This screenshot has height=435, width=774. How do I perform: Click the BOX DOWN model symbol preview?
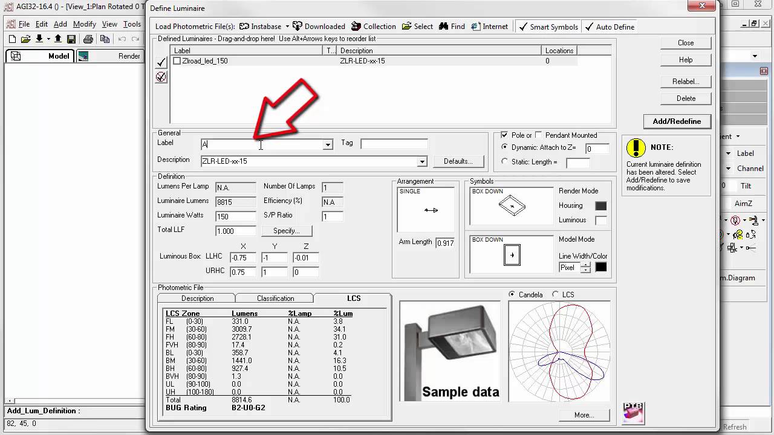[512, 254]
